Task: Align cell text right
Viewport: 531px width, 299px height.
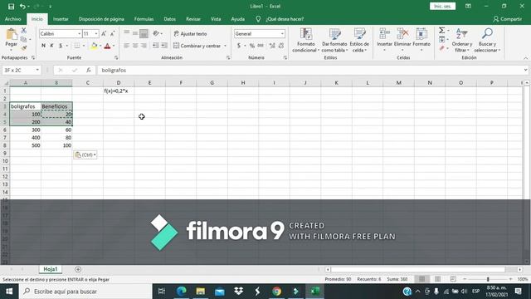Action: tap(144, 46)
